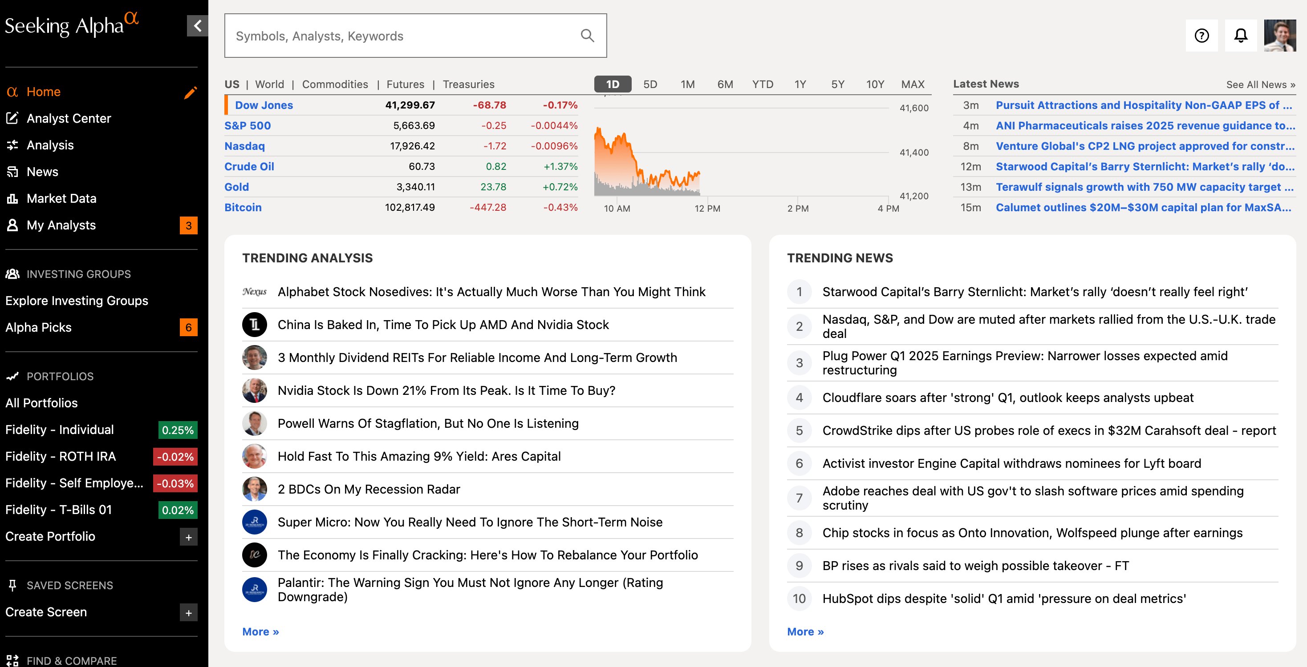Viewport: 1307px width, 667px height.
Task: Click the Nexus author avatar for Alphabet article
Action: [x=254, y=292]
